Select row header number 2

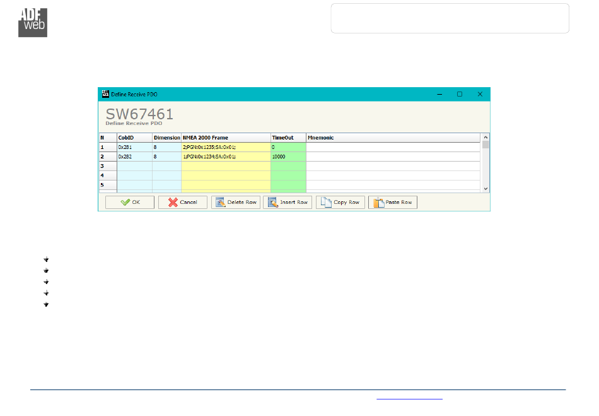point(108,157)
